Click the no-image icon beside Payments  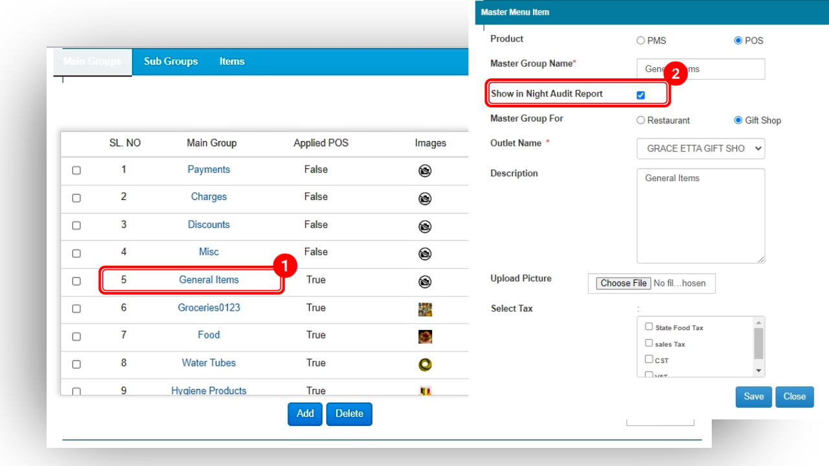point(425,171)
